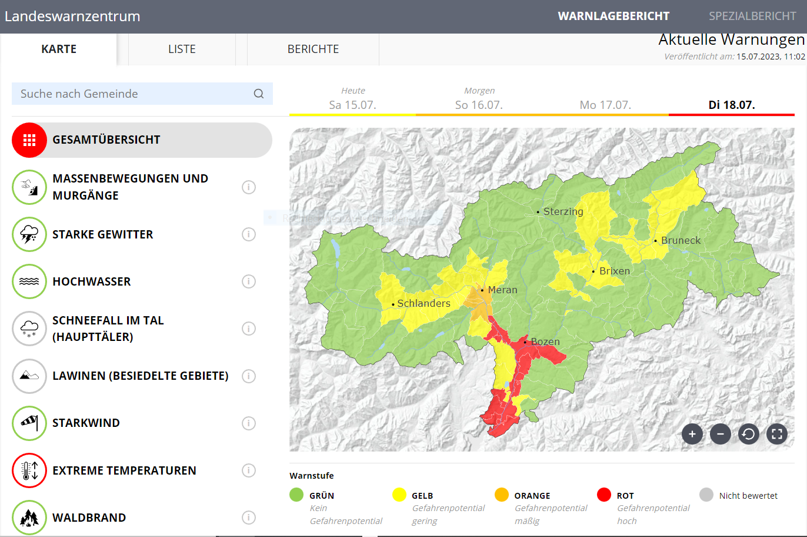
Task: Switch to the Liste tab
Action: pyautogui.click(x=182, y=49)
